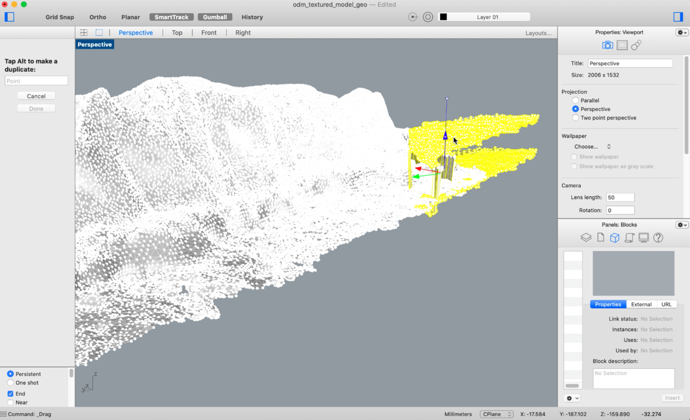Open the Display monitor panel icon
The height and width of the screenshot is (420, 690).
point(643,237)
